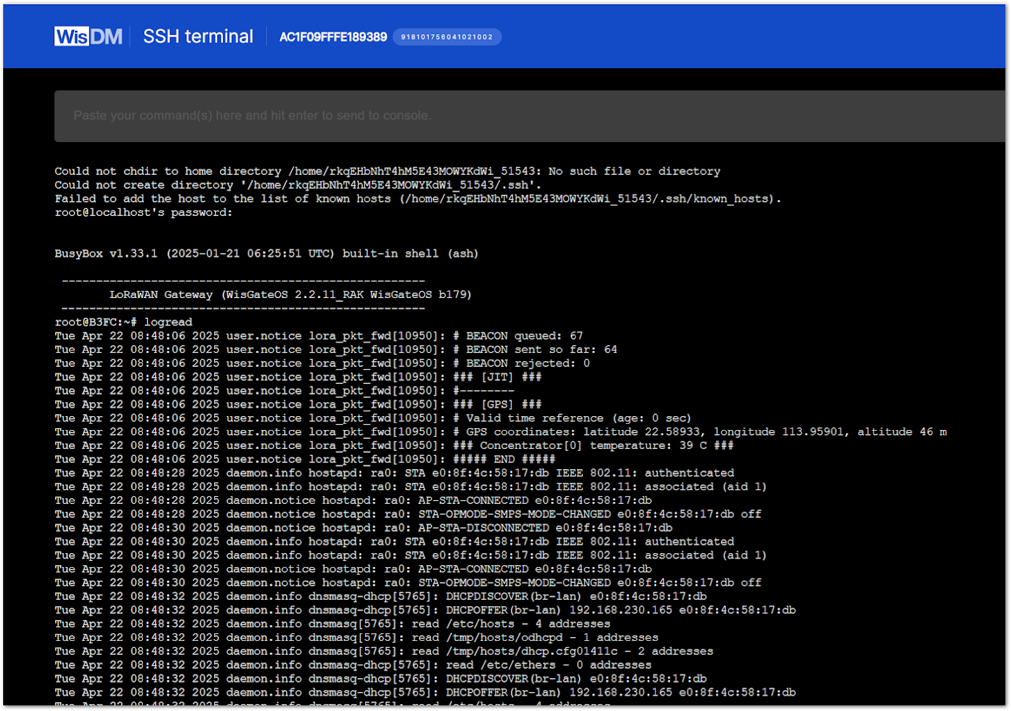Click the SSH terminal page title
Image resolution: width=1011 pixels, height=711 pixels.
point(198,37)
